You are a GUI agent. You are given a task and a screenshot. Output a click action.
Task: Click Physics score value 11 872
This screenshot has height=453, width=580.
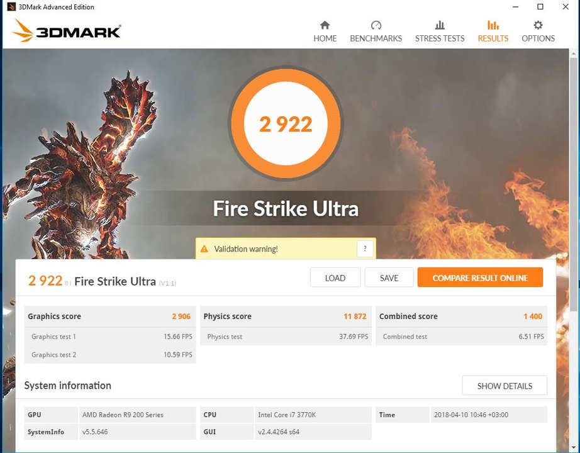pos(355,316)
